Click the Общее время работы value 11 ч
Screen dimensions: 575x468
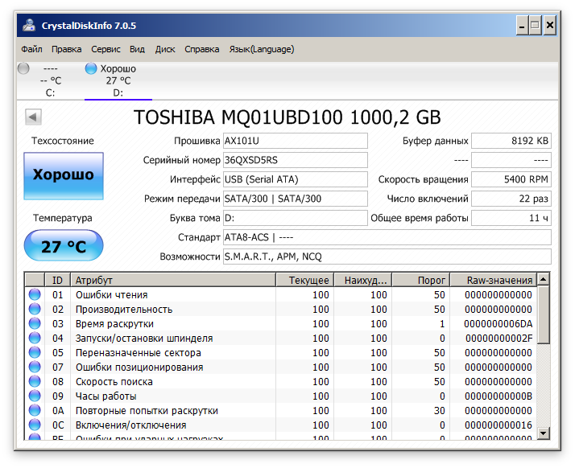point(511,218)
